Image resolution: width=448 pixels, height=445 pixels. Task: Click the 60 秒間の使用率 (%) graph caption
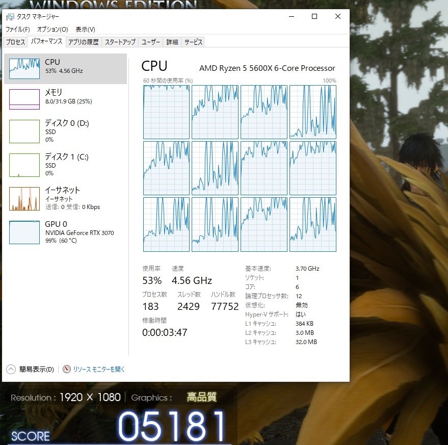pos(168,81)
